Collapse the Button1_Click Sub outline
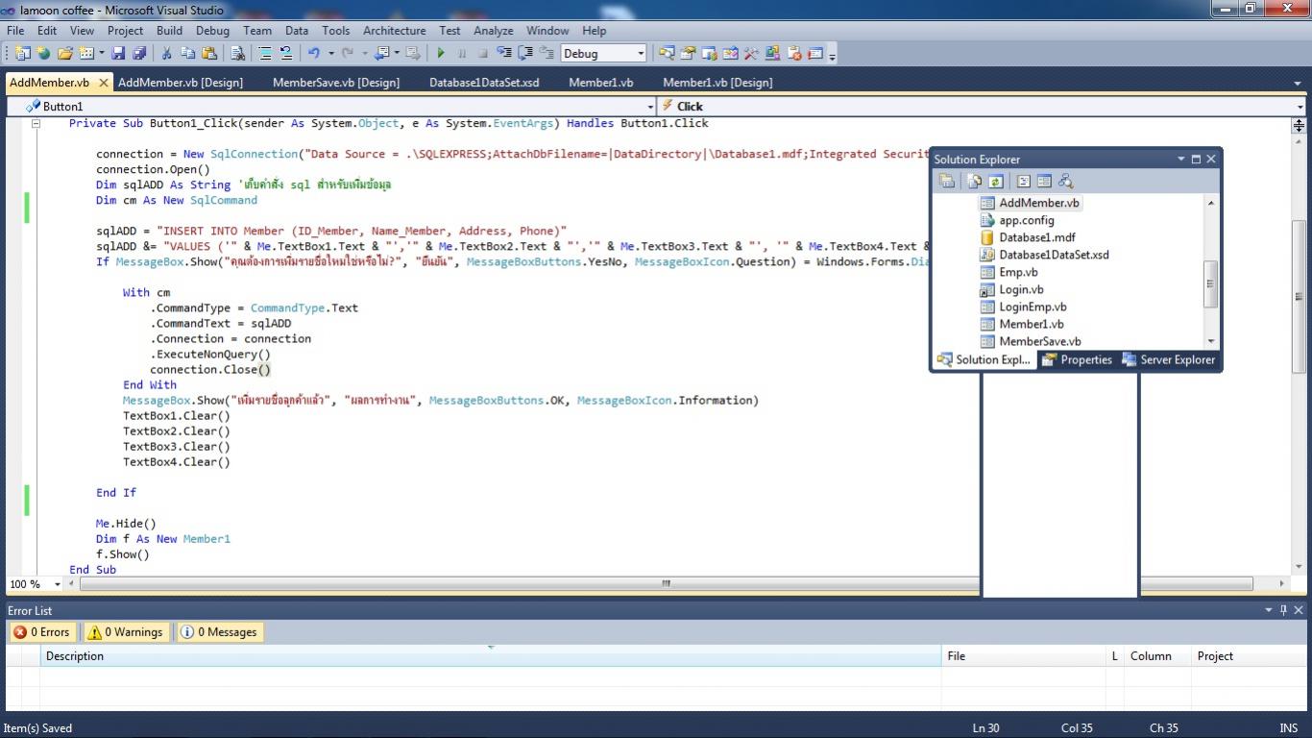 36,123
